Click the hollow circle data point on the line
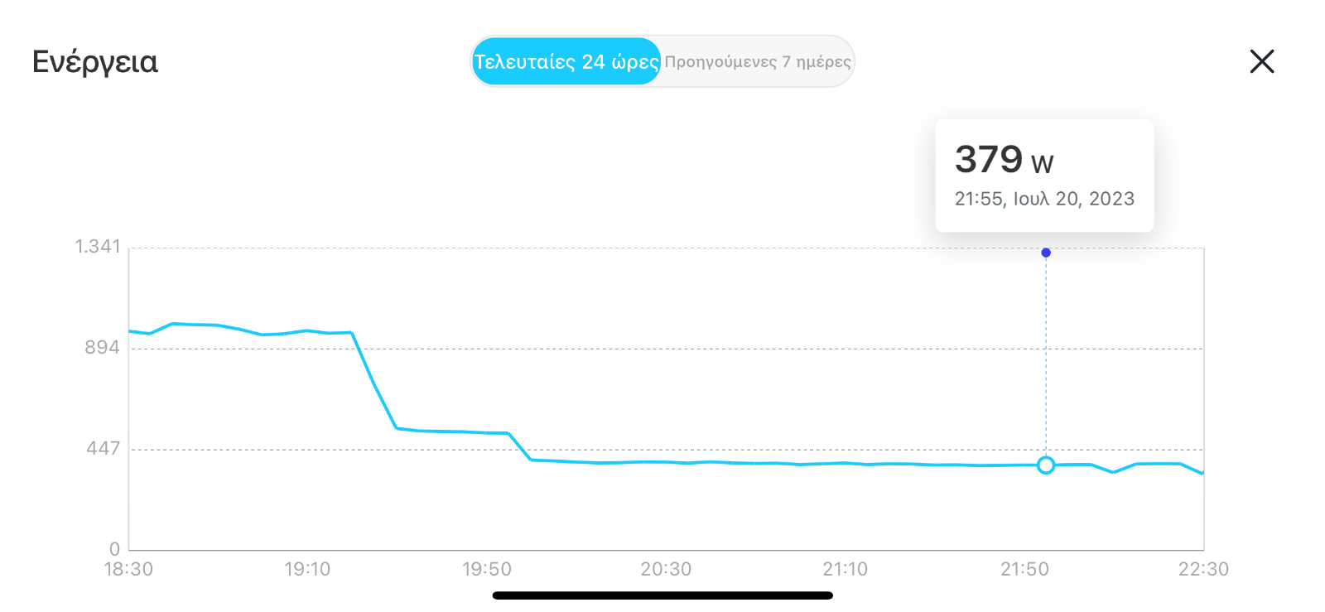Image resolution: width=1325 pixels, height=612 pixels. (1046, 465)
